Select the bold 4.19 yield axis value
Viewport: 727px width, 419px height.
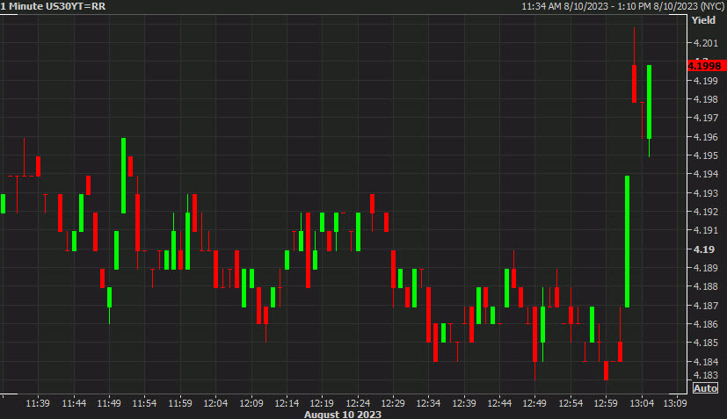click(703, 249)
